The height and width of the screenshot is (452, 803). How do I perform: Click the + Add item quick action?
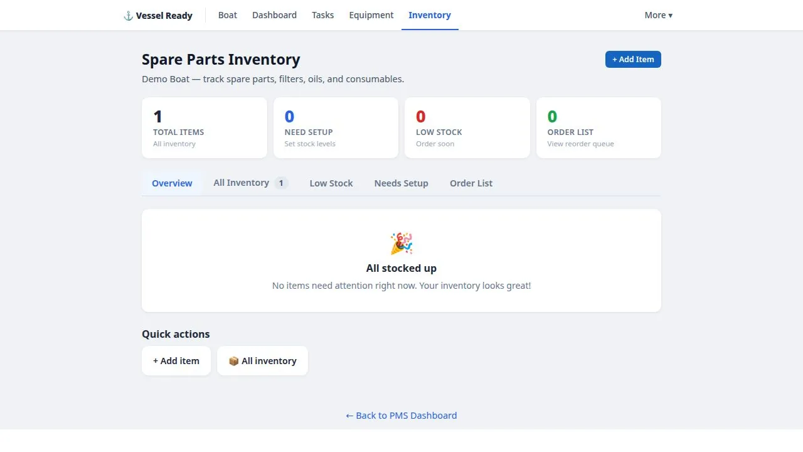tap(176, 361)
